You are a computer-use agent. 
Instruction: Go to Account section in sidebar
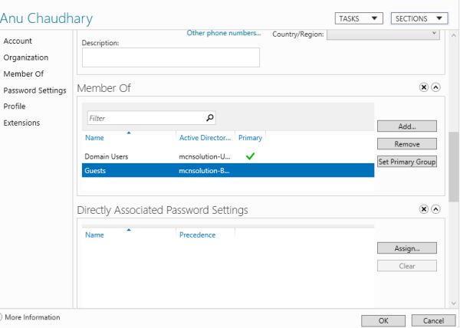point(18,41)
